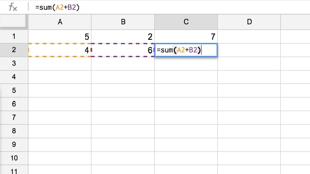Click the highlighted column C header

click(x=186, y=22)
